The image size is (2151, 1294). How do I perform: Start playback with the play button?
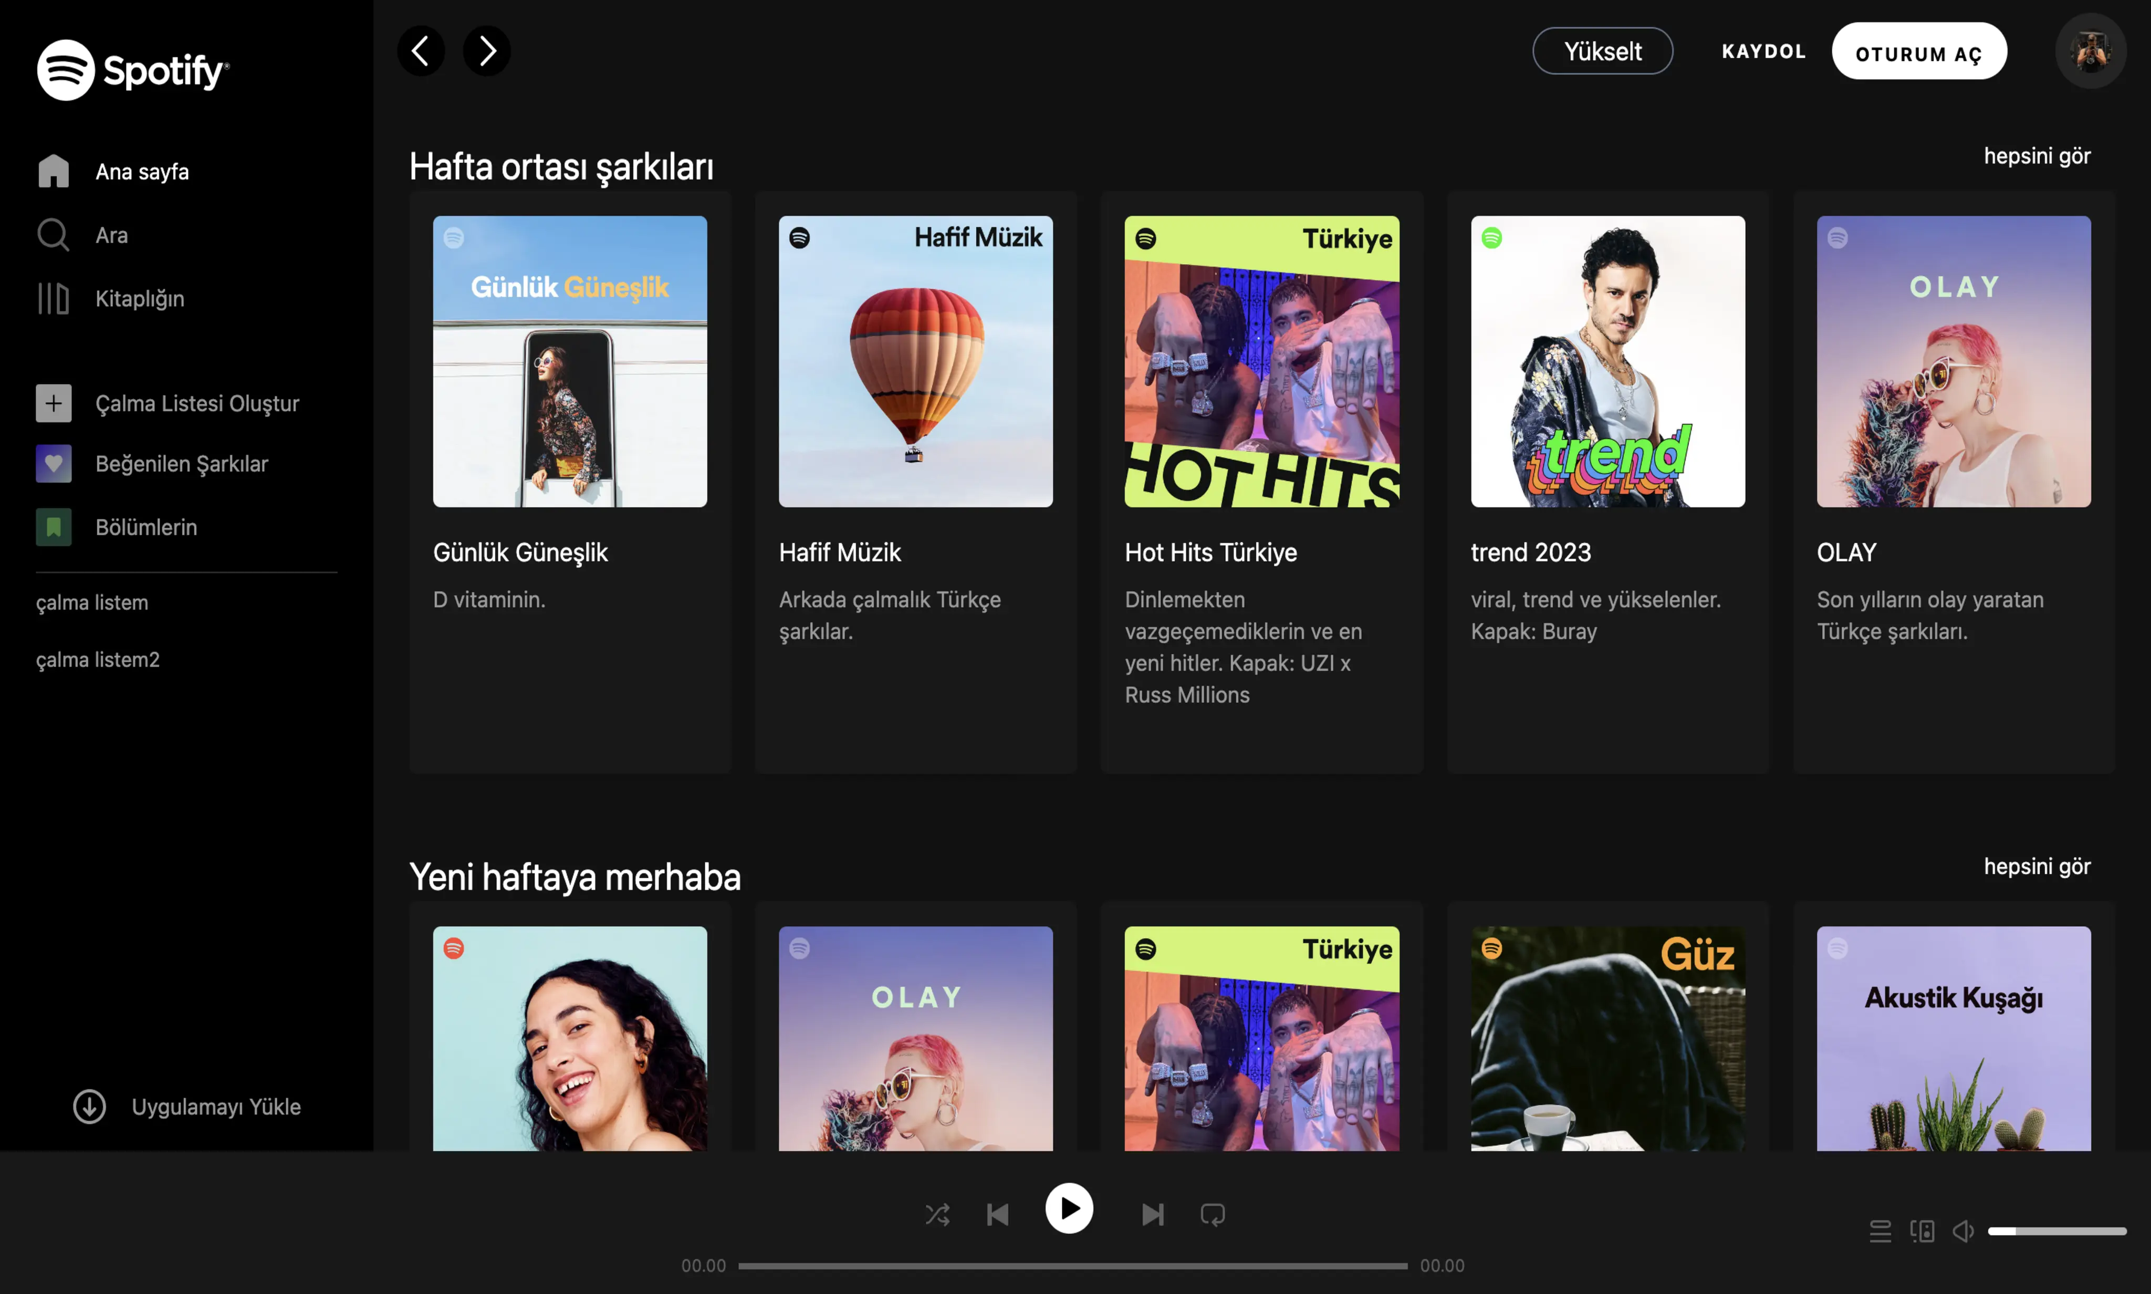[x=1069, y=1208]
